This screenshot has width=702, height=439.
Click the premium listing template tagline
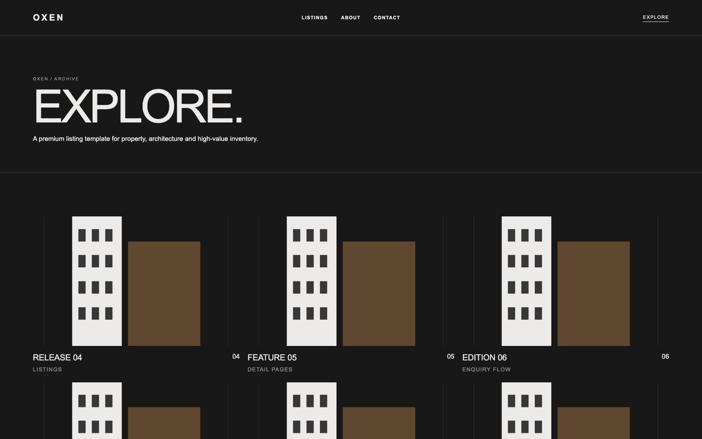click(145, 139)
